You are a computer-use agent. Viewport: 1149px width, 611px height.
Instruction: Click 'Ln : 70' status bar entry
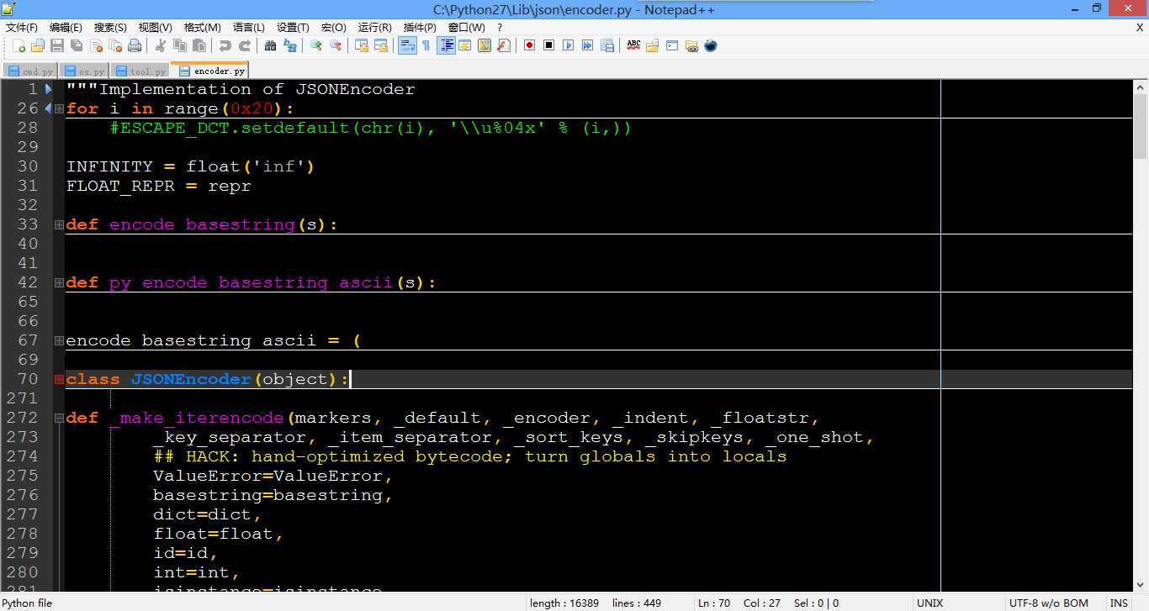713,603
